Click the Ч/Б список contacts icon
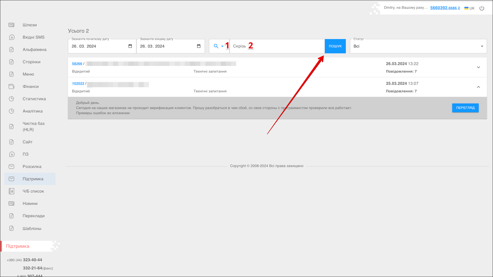Image resolution: width=493 pixels, height=277 pixels. (12, 191)
